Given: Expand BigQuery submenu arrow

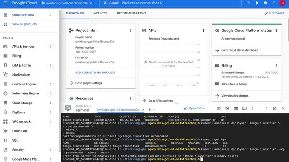Looking at the screenshot, I should coord(51,112).
